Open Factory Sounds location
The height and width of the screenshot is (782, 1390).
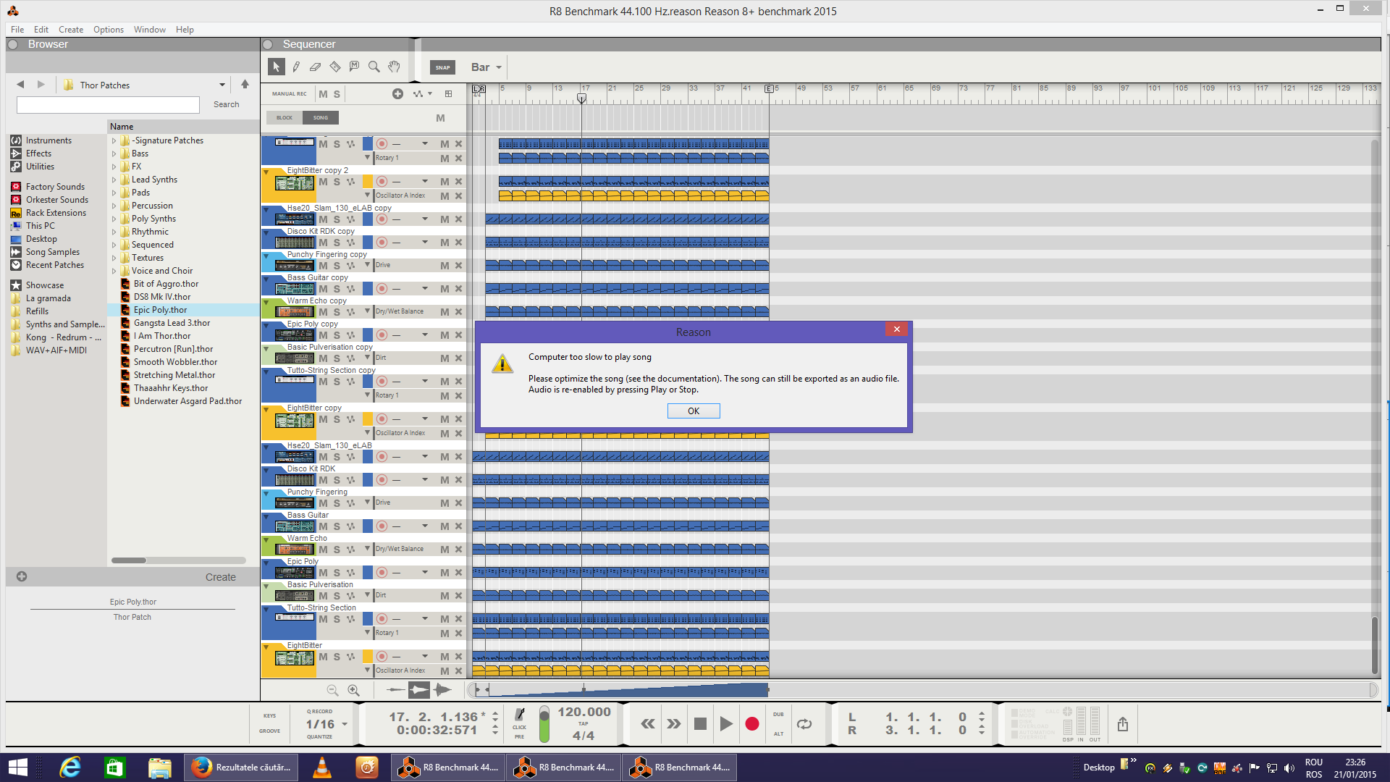(55, 187)
